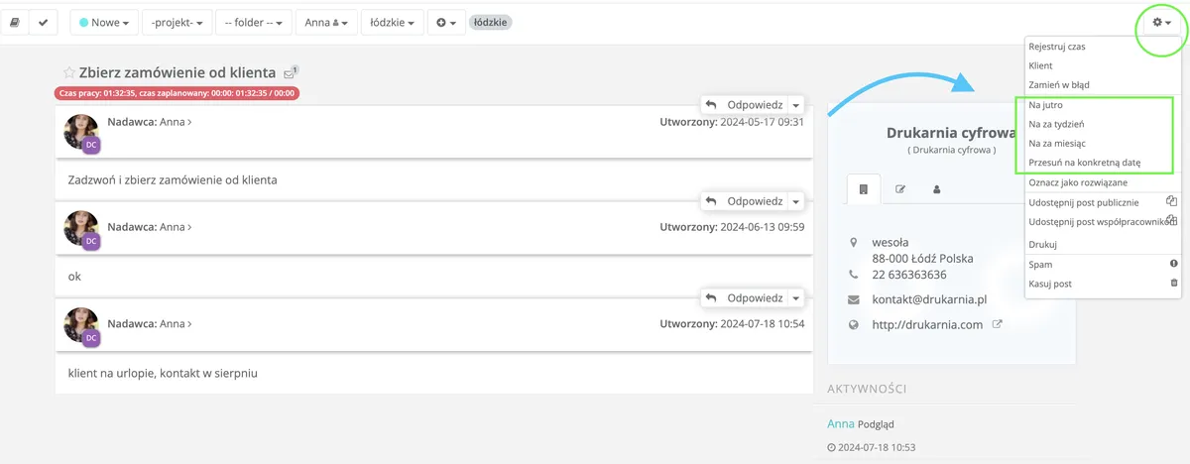The width and height of the screenshot is (1190, 464).
Task: Click the red work time badge
Action: (x=178, y=93)
